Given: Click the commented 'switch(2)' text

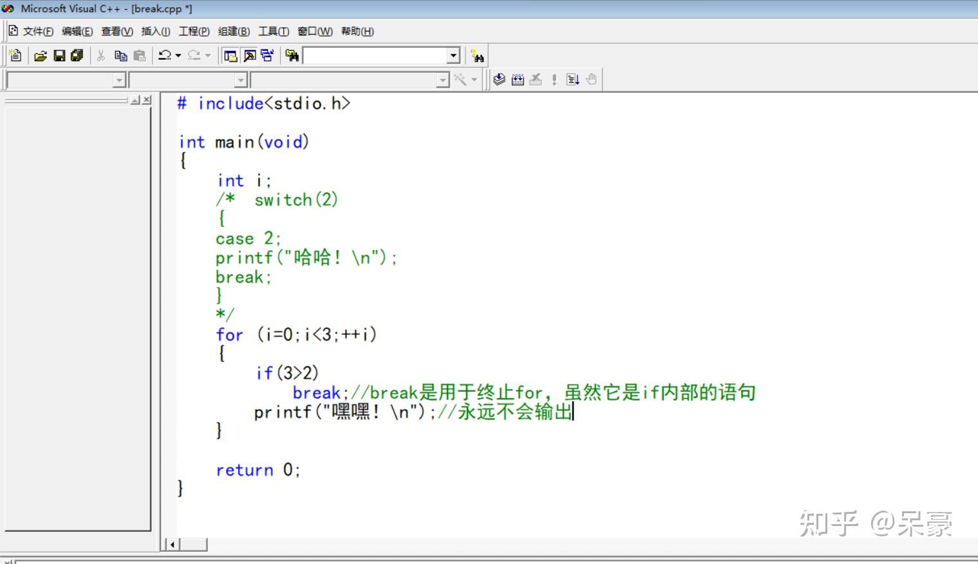Looking at the screenshot, I should 296,200.
